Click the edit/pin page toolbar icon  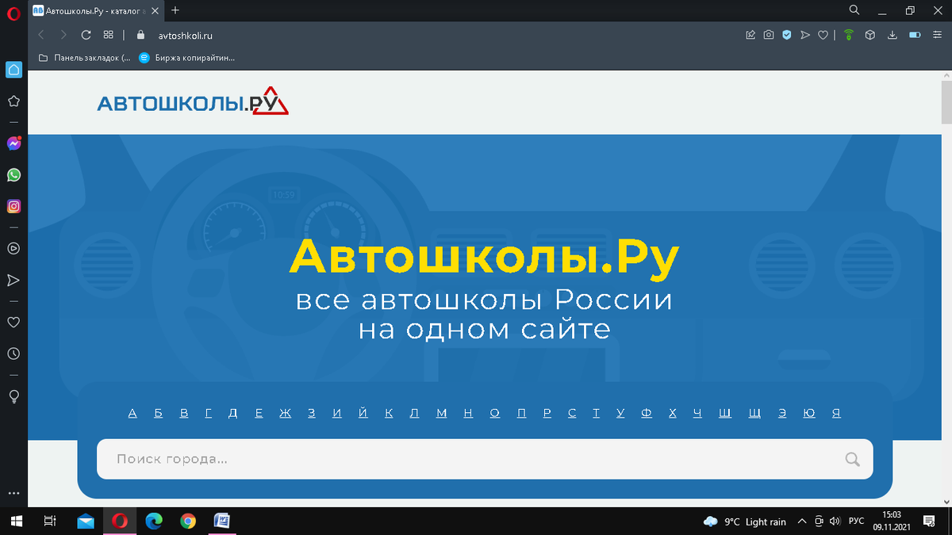[x=750, y=35]
